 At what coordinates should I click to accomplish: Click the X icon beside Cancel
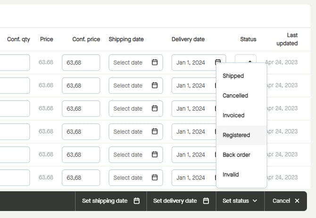coord(297,201)
